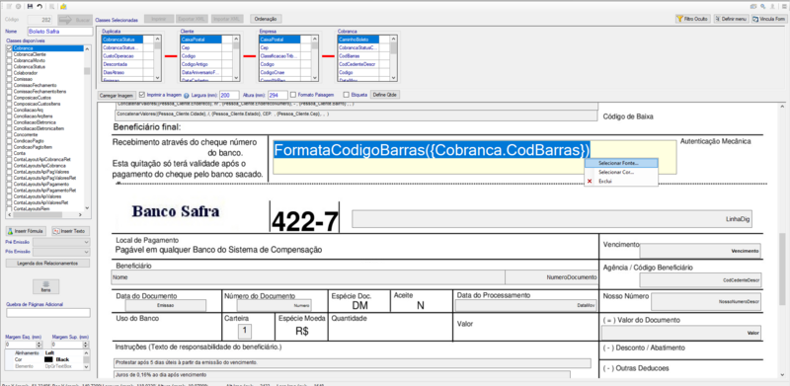Select Descontada in the Duplicata list
This screenshot has width=790, height=386.
coord(122,64)
